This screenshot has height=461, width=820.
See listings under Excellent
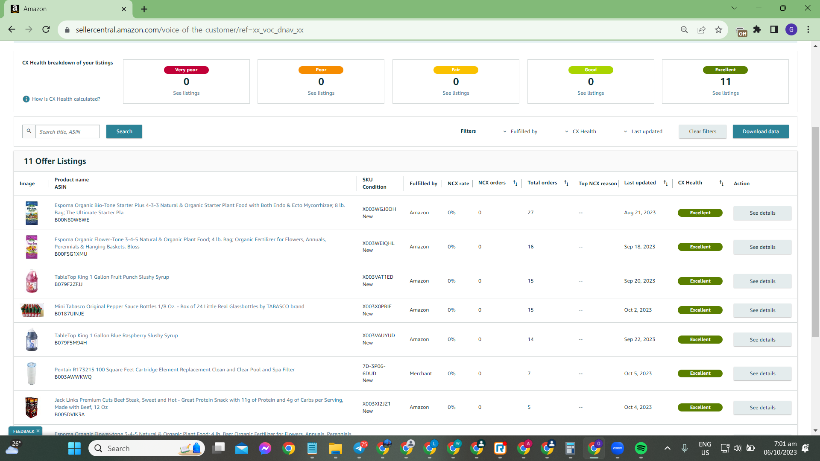[x=726, y=93]
